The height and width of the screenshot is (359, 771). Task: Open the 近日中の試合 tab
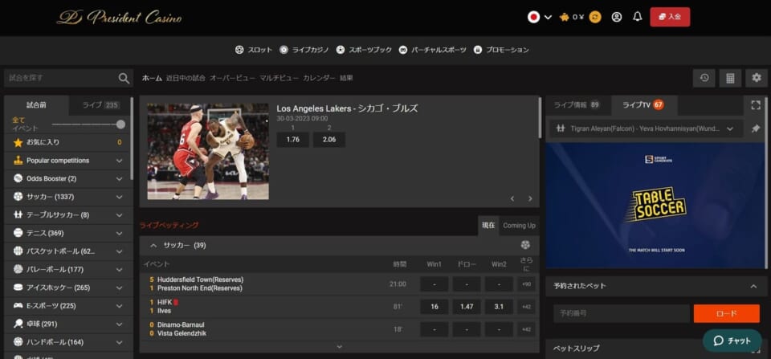coord(186,78)
